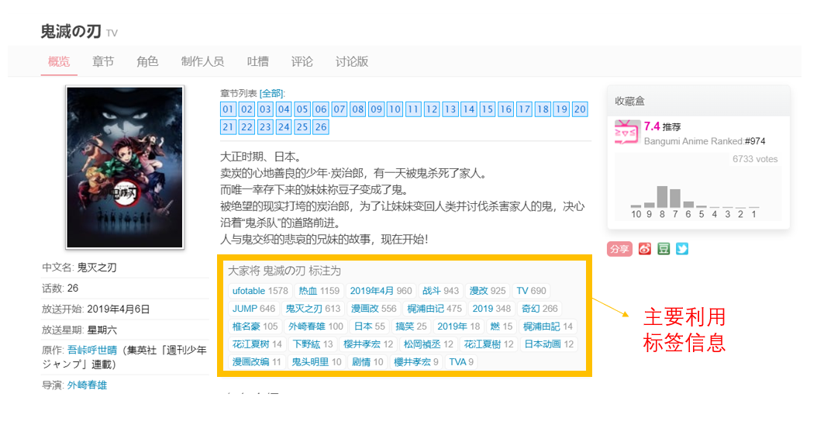Click the 日本 55 tag
This screenshot has width=817, height=425.
point(370,326)
